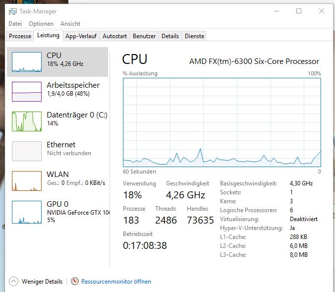
Task: Open the WLAN network graph entry
Action: [x=57, y=180]
